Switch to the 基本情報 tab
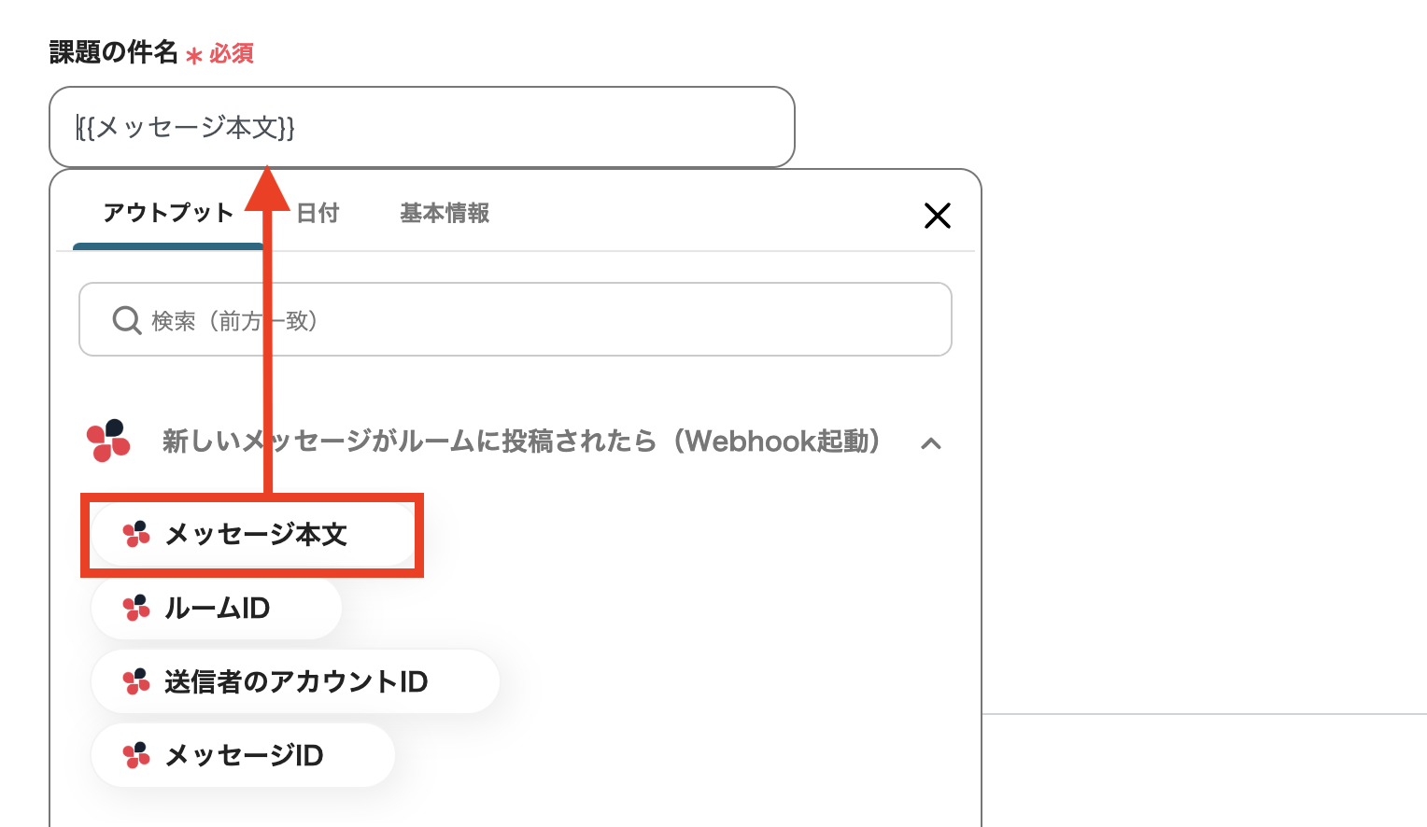This screenshot has height=827, width=1427. pos(444,214)
